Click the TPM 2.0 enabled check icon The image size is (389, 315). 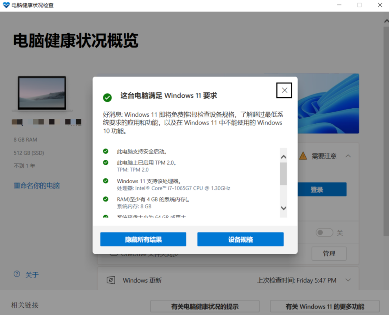tap(106, 162)
